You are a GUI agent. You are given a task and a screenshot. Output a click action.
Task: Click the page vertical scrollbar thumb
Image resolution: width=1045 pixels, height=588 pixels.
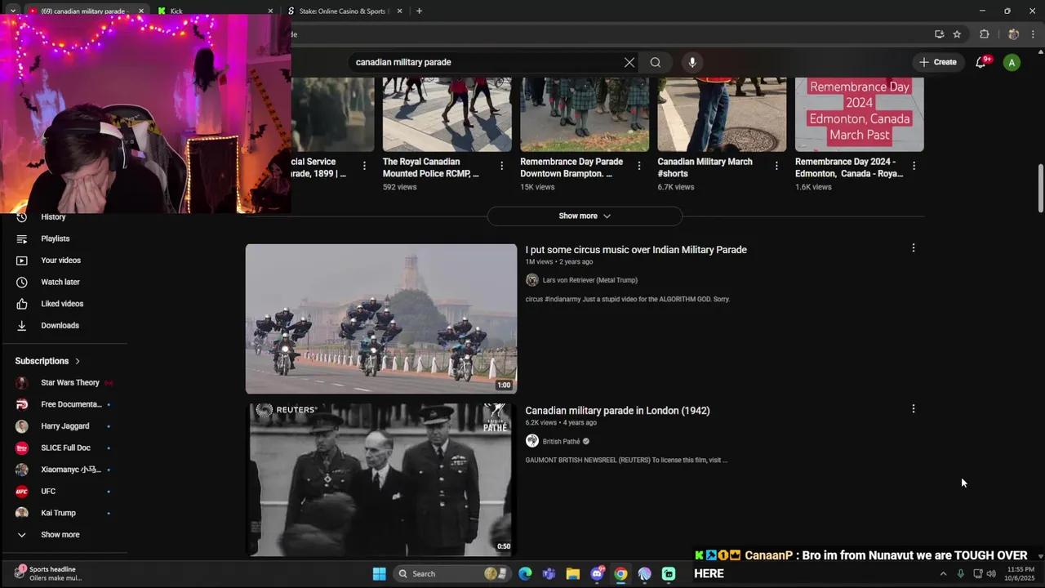click(x=1040, y=188)
